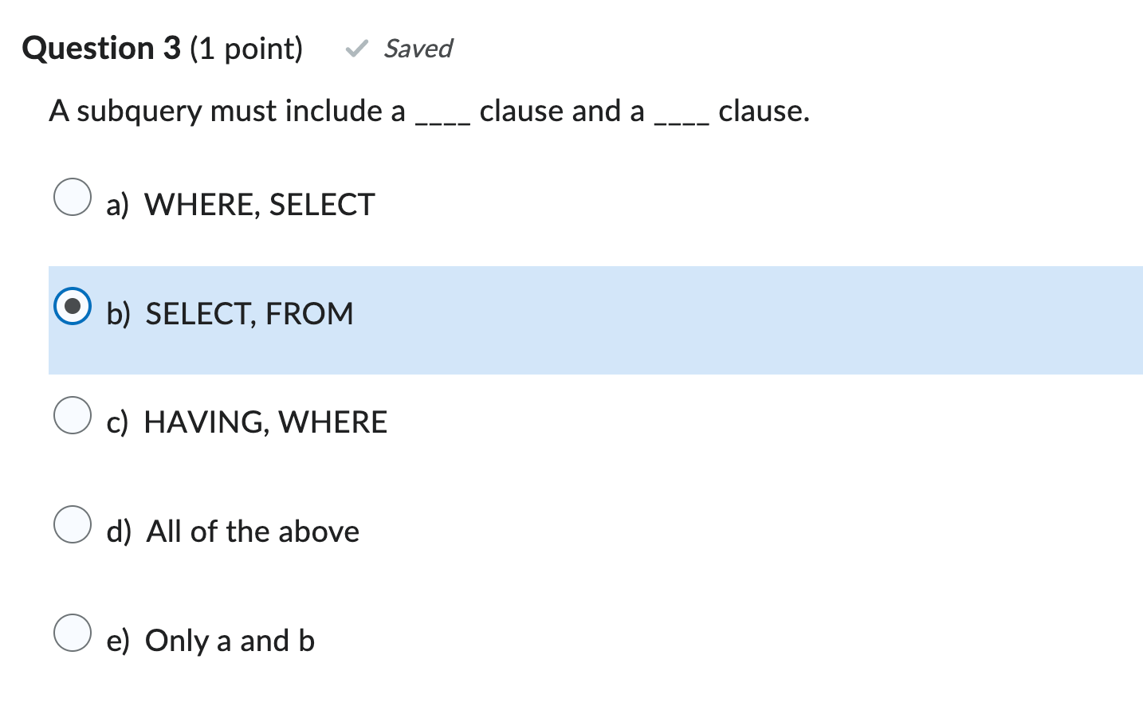Viewport: 1143px width, 714px height.
Task: Click the letter label a) beside first option
Action: [116, 205]
